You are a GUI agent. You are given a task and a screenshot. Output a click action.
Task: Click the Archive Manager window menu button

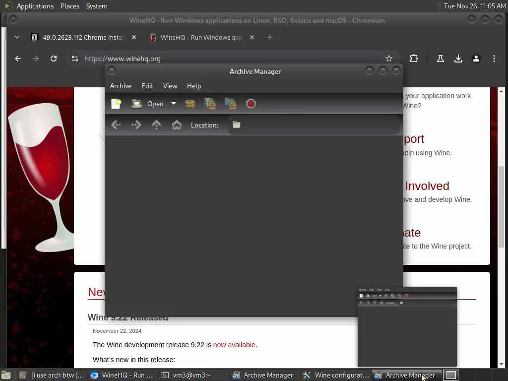(112, 71)
